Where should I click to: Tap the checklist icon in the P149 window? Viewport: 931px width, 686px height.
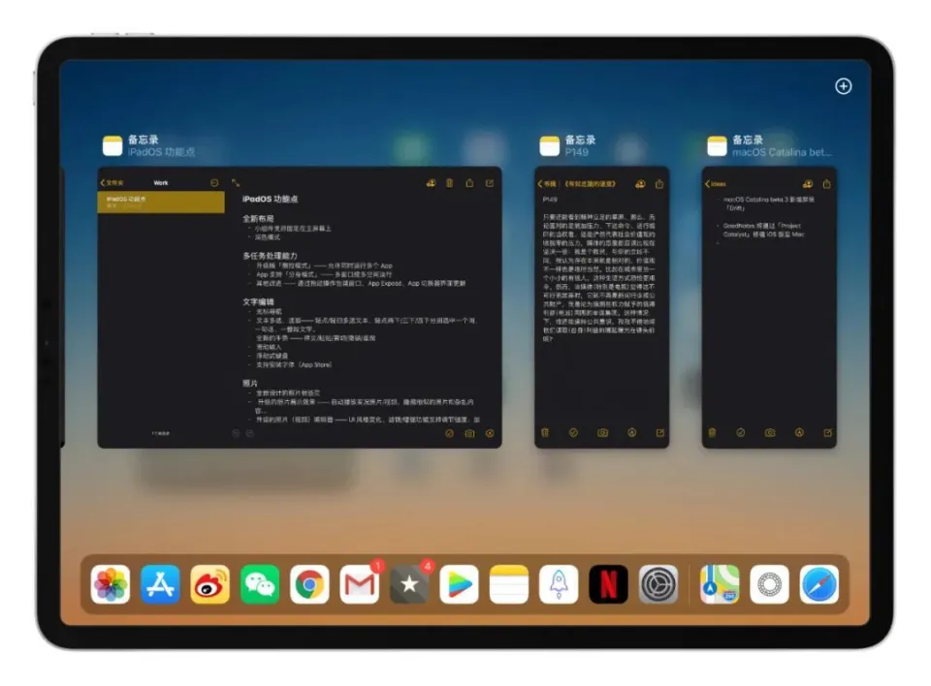(x=573, y=433)
